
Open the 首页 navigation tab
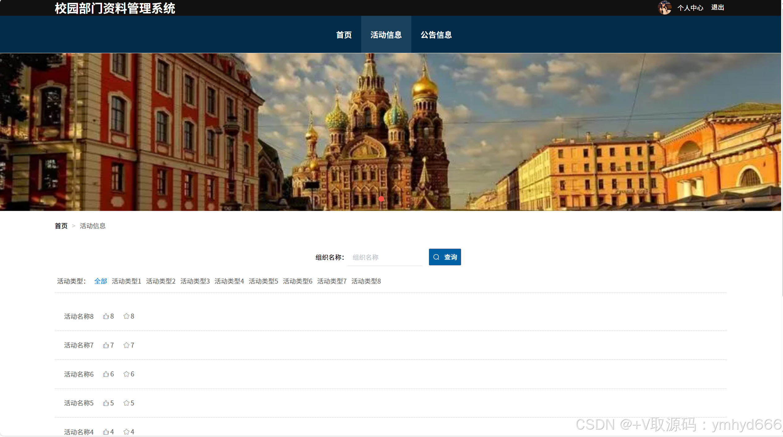(344, 35)
